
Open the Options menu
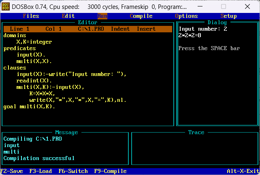pos(186,16)
